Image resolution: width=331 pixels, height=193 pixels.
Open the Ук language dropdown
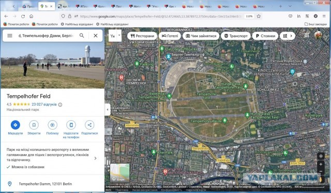(x=115, y=36)
